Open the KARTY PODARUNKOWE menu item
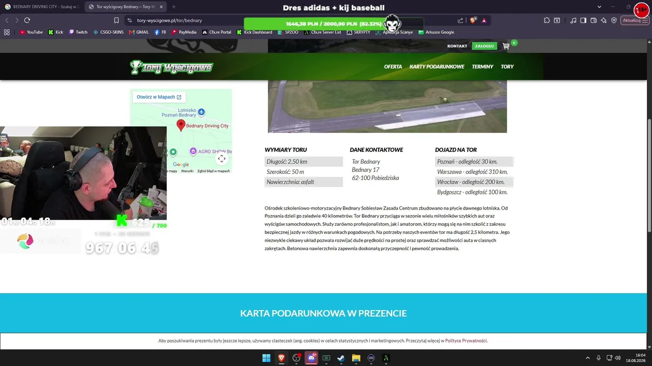This screenshot has height=366, width=652. click(437, 67)
